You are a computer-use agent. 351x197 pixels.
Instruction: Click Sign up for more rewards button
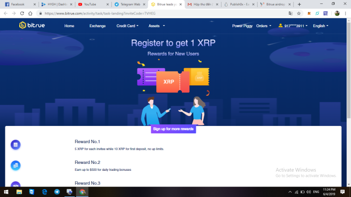(x=173, y=129)
